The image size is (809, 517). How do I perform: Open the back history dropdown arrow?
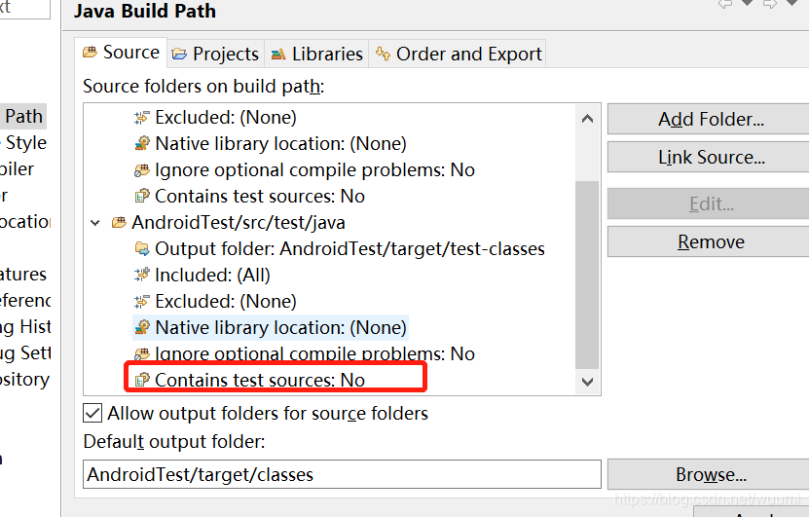(747, 3)
